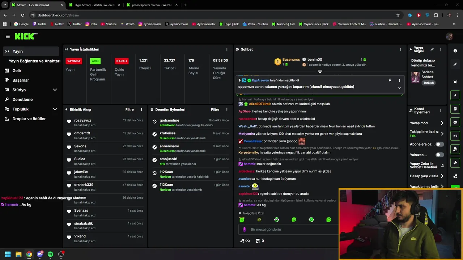Expand the pinned message chevron
Image resolution: width=463 pixels, height=260 pixels.
click(x=399, y=88)
